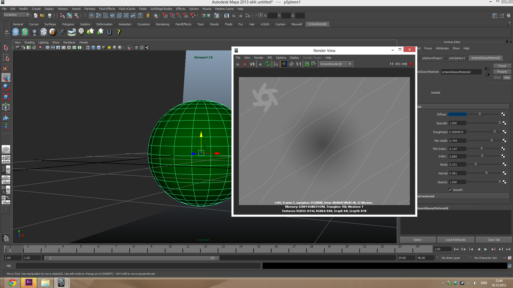The image size is (513, 288).
Task: Stop IPR with the red button
Action: click(411, 64)
